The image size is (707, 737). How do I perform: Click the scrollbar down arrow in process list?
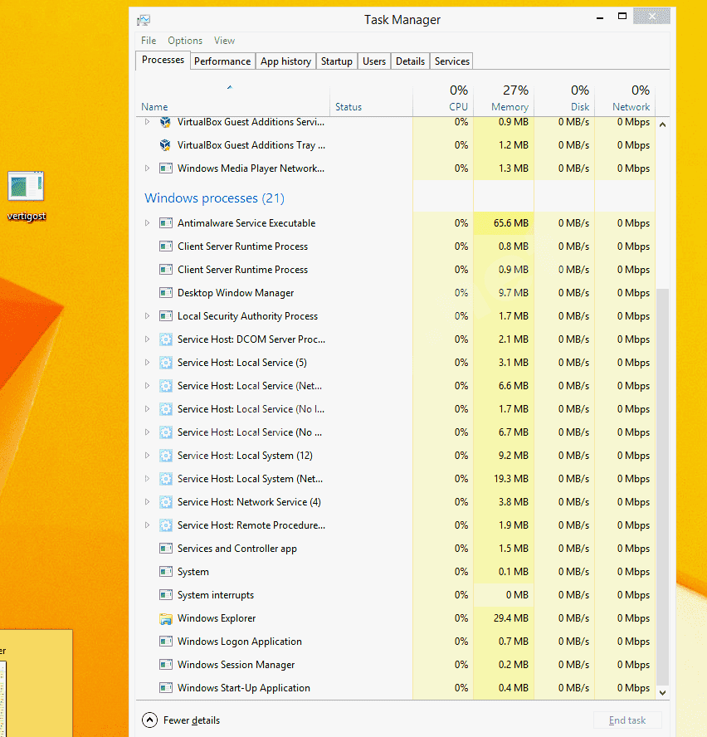(x=662, y=692)
